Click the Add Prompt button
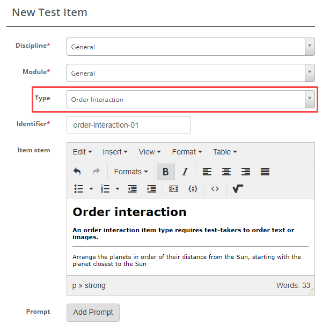The width and height of the screenshot is (322, 325). click(93, 313)
